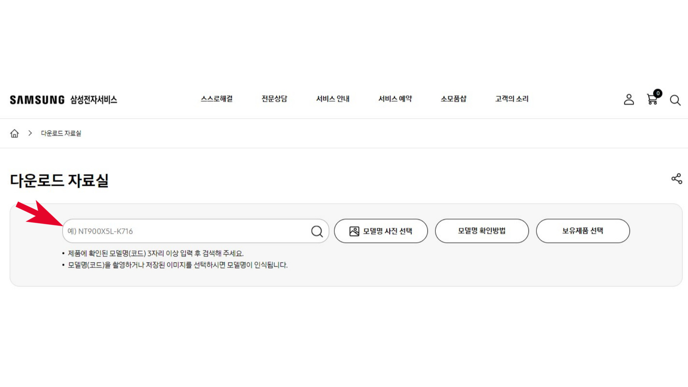This screenshot has width=688, height=387.
Task: Open the 다운로드 자료실 breadcrumb link
Action: (61, 133)
